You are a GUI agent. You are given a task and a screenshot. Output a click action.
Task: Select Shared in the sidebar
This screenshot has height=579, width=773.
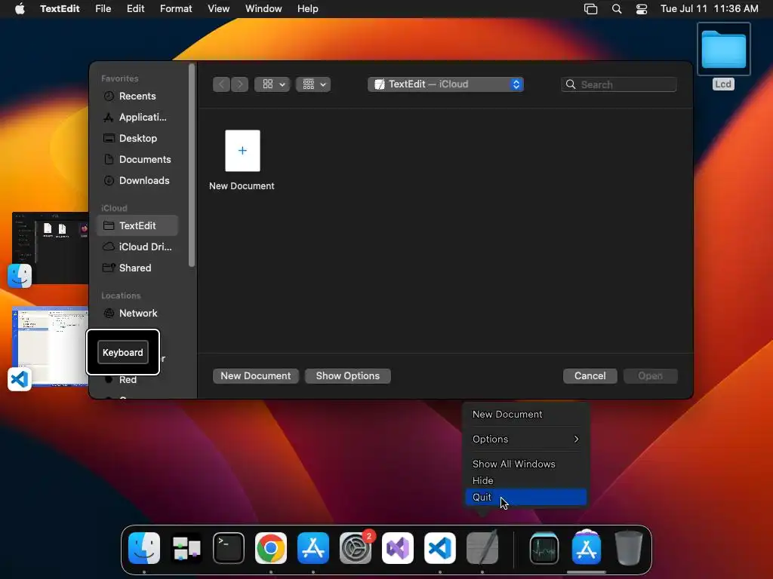137,268
